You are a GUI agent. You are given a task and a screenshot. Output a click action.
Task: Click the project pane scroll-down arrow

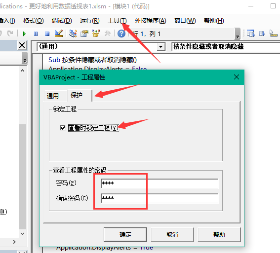(x=23, y=233)
